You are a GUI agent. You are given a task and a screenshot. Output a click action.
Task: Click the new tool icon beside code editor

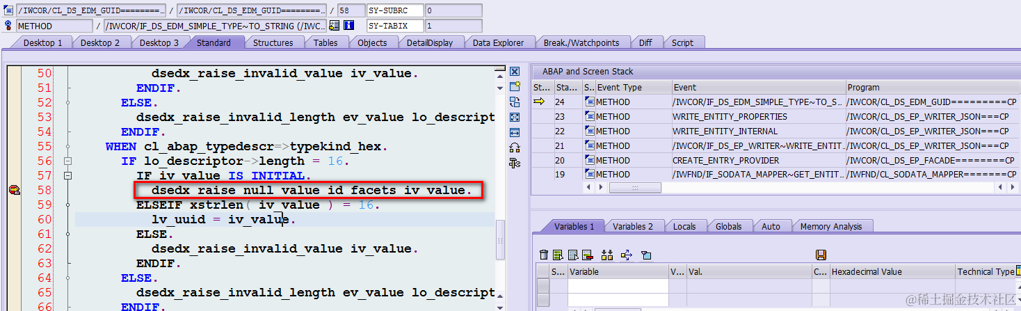[x=515, y=86]
